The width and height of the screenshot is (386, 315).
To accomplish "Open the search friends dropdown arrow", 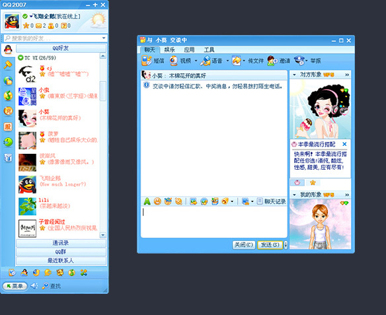I will click(x=104, y=38).
